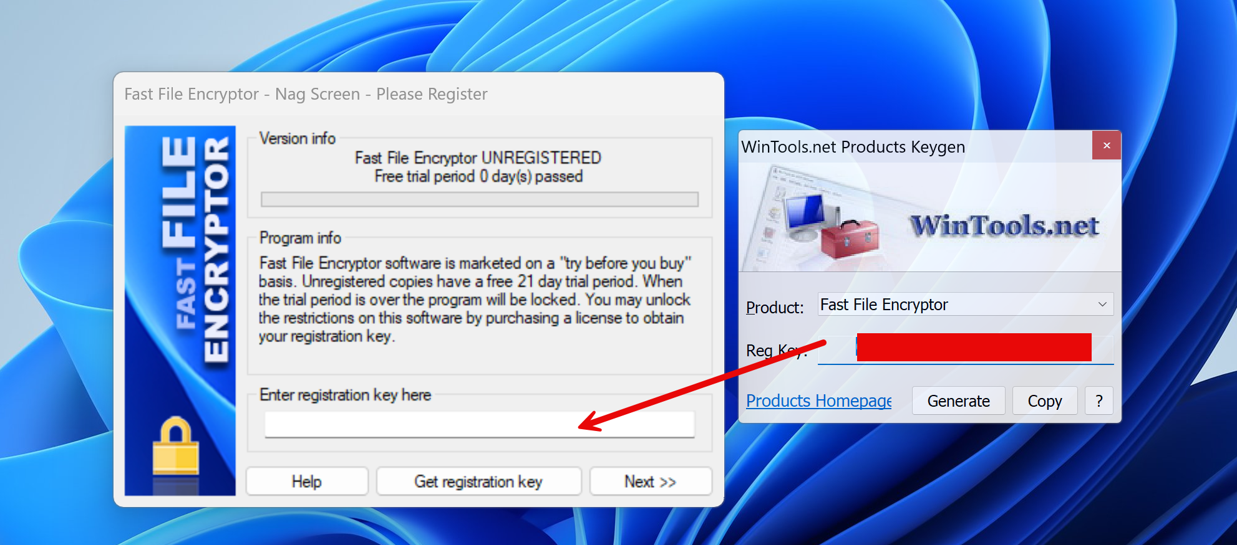Screen dimensions: 1237x545
Task: Close the WinTools.net Keygen window
Action: click(x=1107, y=145)
